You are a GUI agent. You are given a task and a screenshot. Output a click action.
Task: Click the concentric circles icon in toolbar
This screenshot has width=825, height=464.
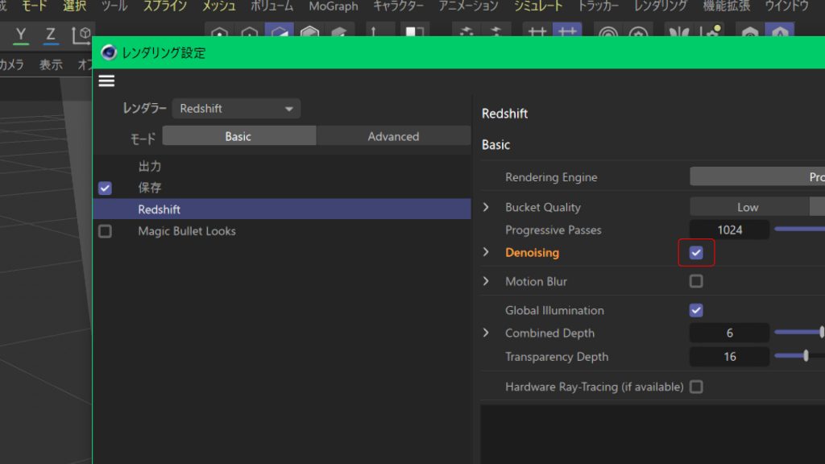coord(608,35)
